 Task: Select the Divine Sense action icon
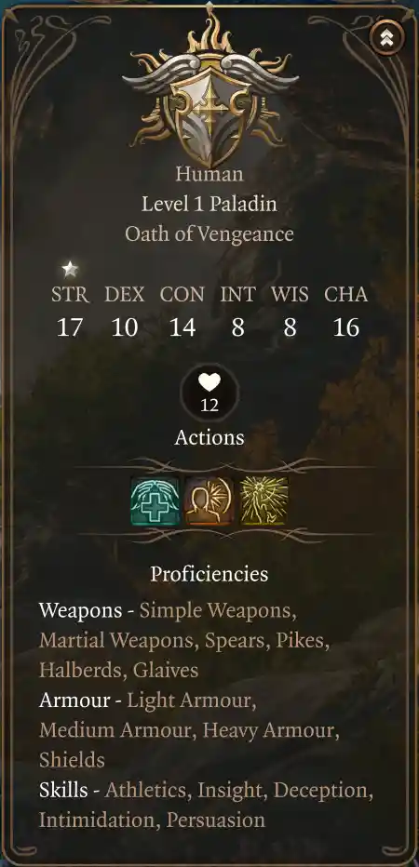tap(209, 501)
